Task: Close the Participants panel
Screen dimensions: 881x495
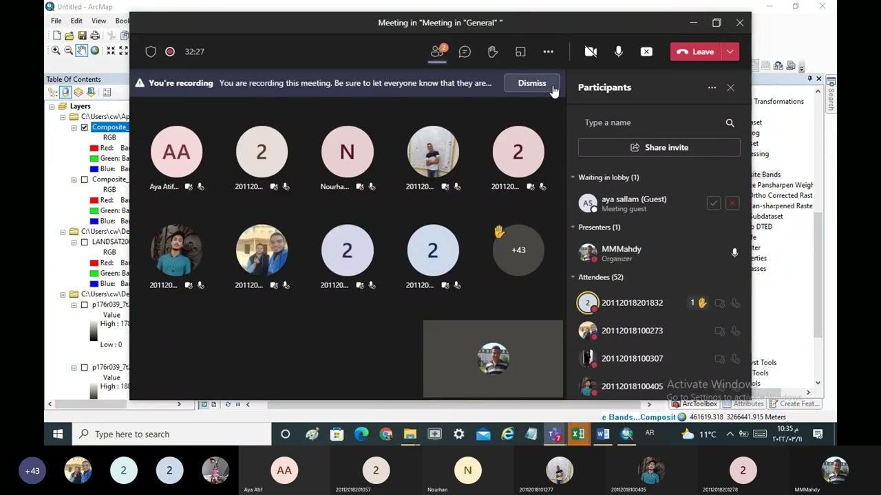Action: [x=730, y=87]
